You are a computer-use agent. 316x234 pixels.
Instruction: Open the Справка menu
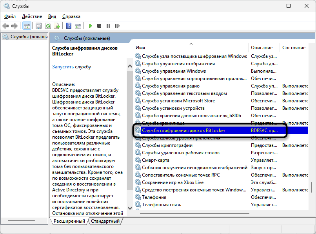point(71,16)
